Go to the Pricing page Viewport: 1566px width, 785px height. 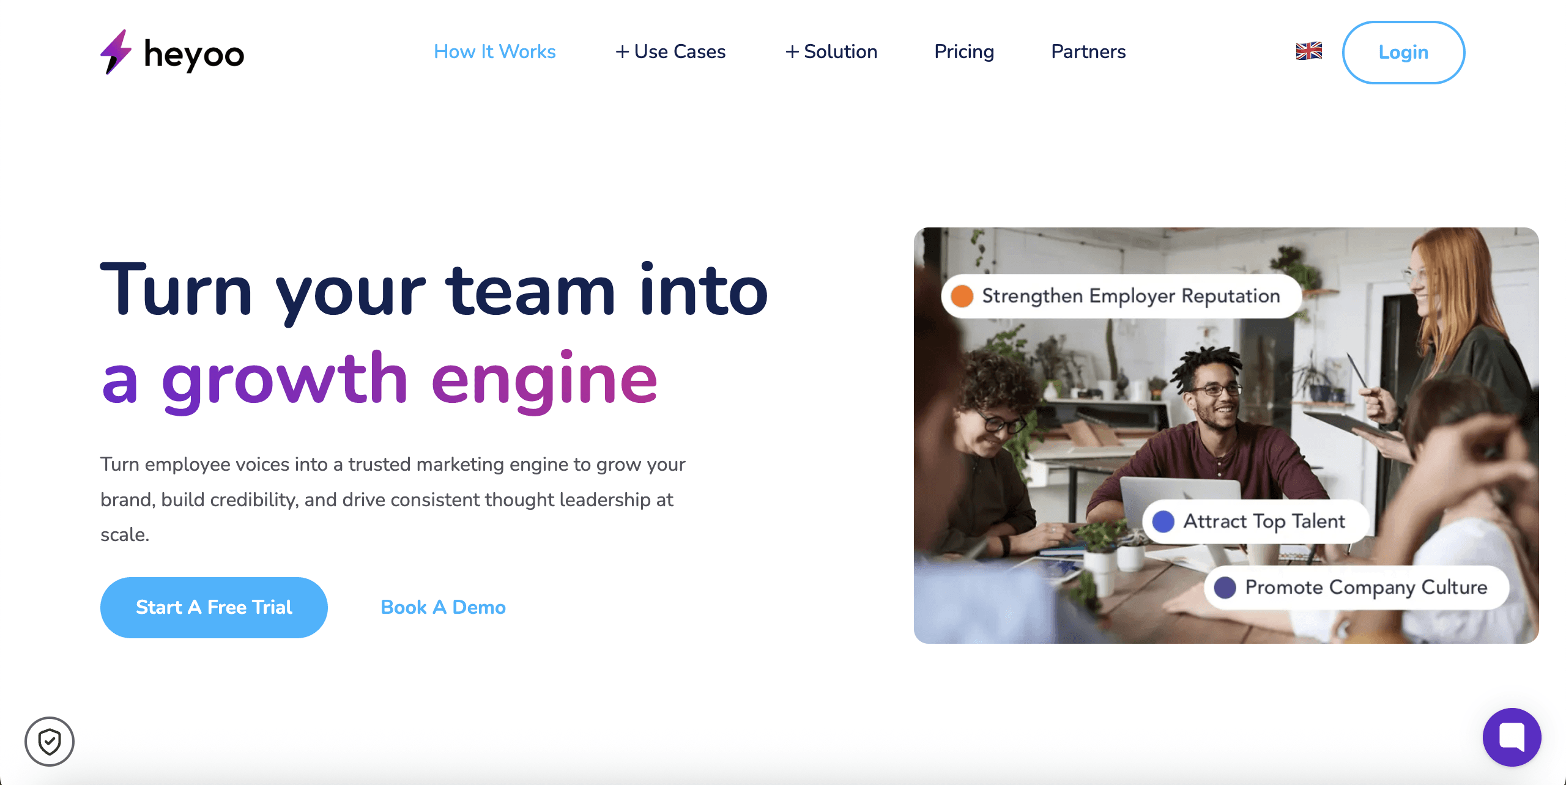(x=964, y=52)
